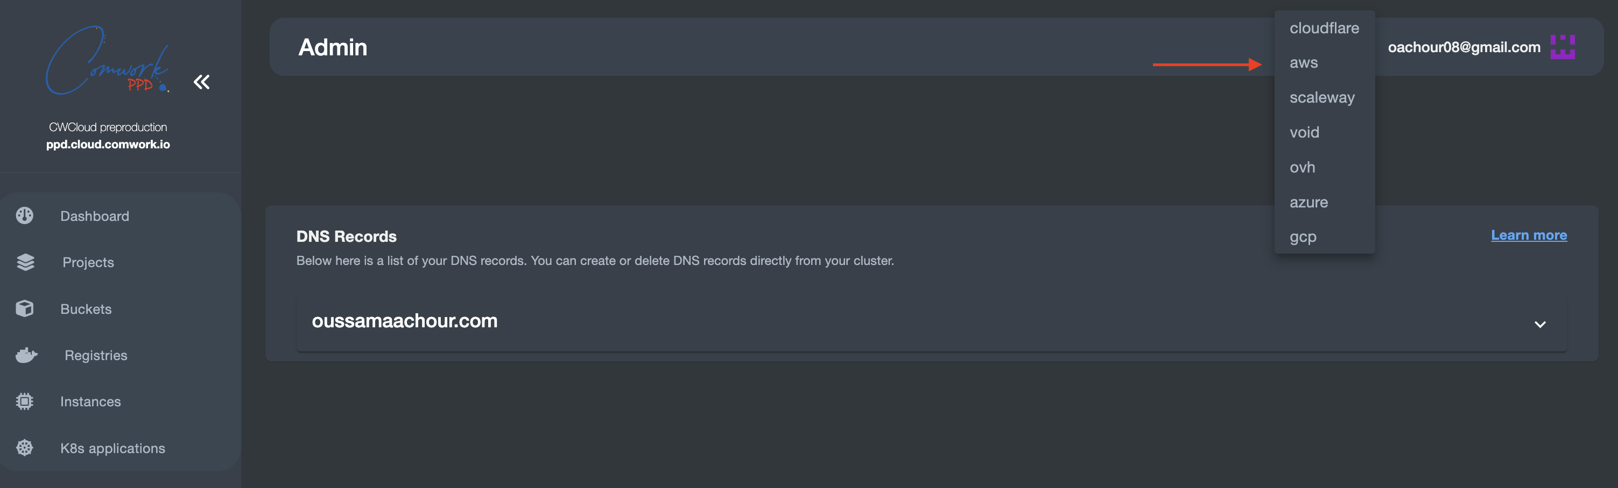Click the Buckets cube icon
Viewport: 1618px width, 488px height.
[25, 308]
